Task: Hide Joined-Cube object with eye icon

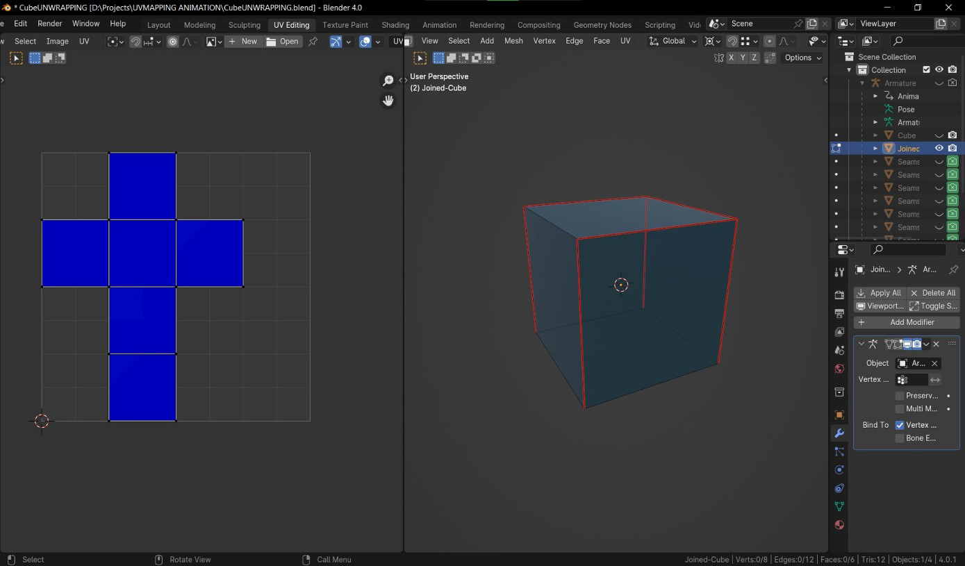Action: tap(939, 149)
